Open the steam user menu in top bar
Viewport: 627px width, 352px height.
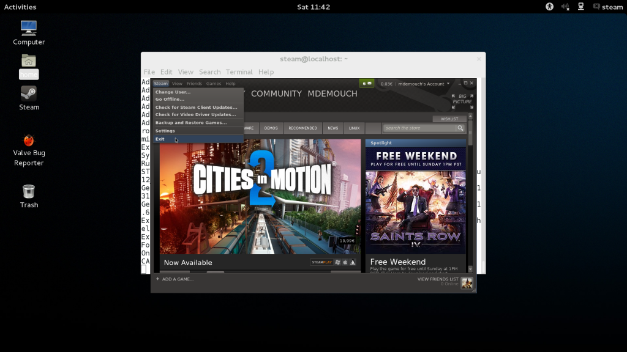tap(608, 7)
